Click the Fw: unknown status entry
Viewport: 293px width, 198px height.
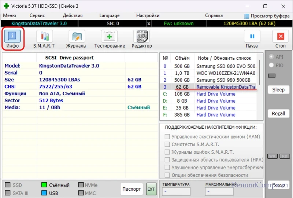click(179, 23)
